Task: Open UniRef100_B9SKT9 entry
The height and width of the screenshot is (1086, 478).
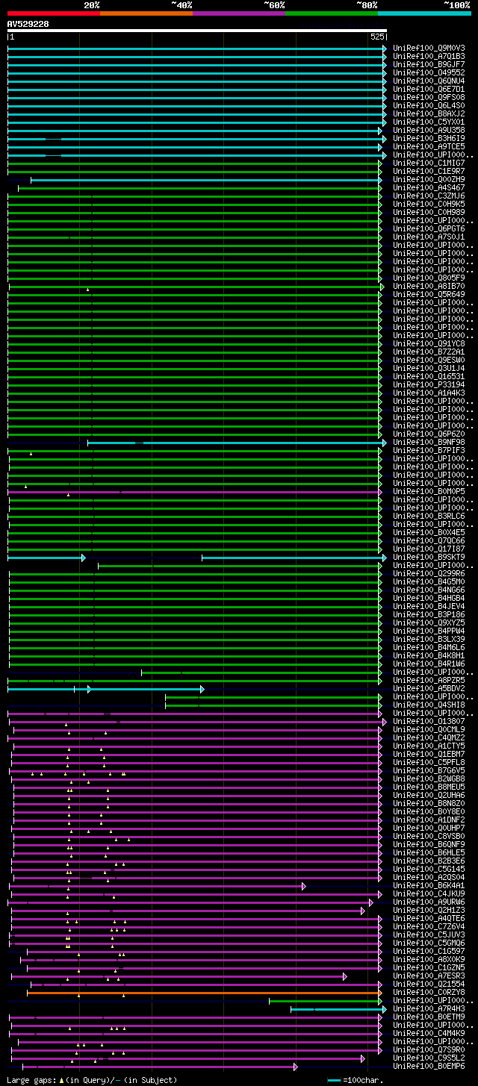Action: pos(429,557)
